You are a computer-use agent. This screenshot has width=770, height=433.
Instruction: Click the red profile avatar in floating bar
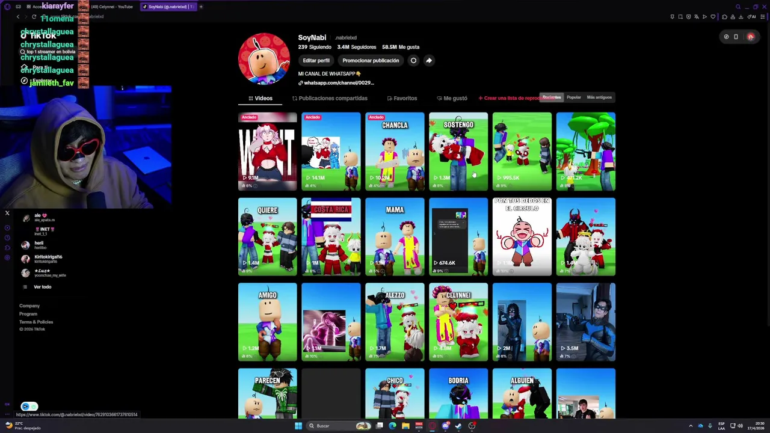click(751, 37)
